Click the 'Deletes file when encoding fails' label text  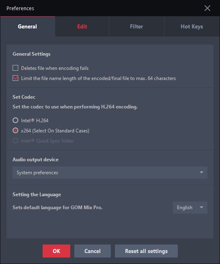pyautogui.click(x=55, y=68)
